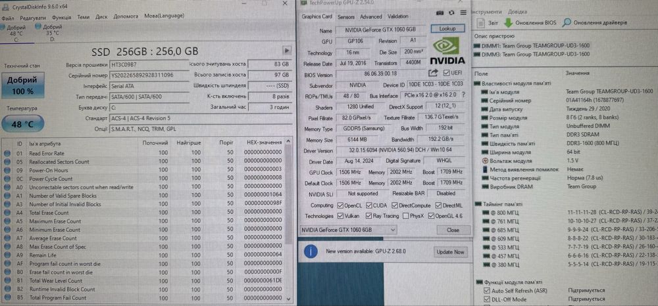Image resolution: width=658 pixels, height=306 pixels.
Task: Click the Оновлення BIOS label
Action: coord(536,22)
